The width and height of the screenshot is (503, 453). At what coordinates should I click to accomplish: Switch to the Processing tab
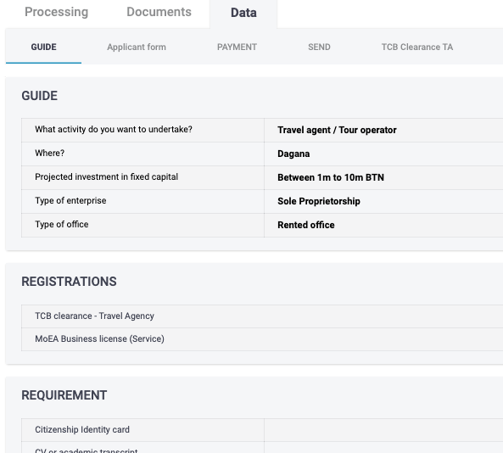tap(57, 12)
